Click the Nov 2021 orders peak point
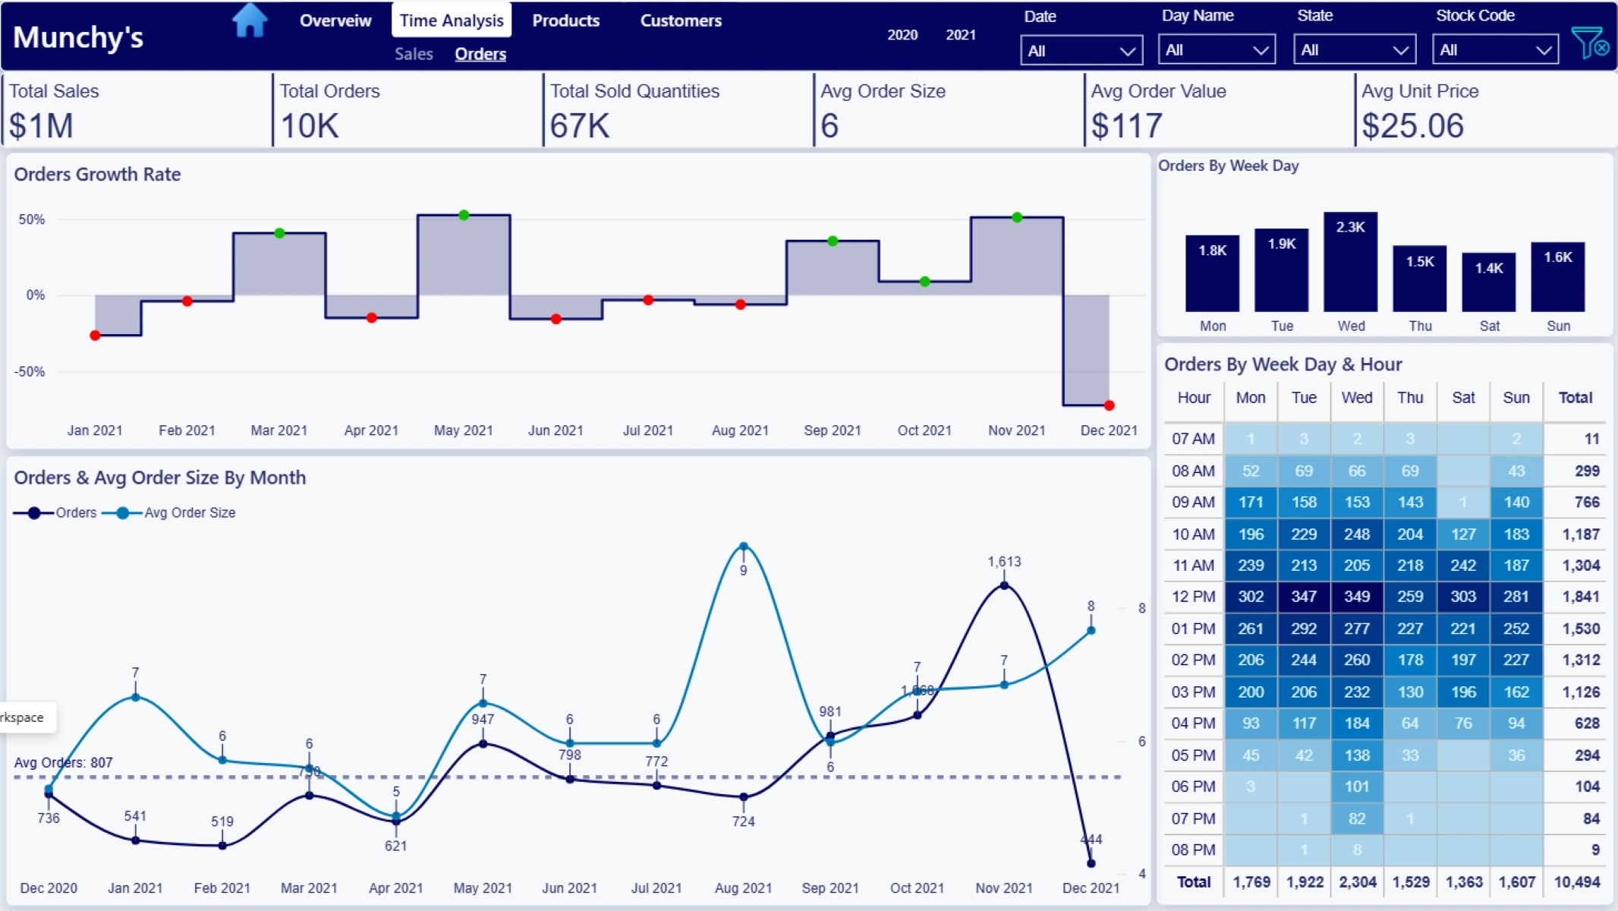1618x911 pixels. [x=1004, y=585]
